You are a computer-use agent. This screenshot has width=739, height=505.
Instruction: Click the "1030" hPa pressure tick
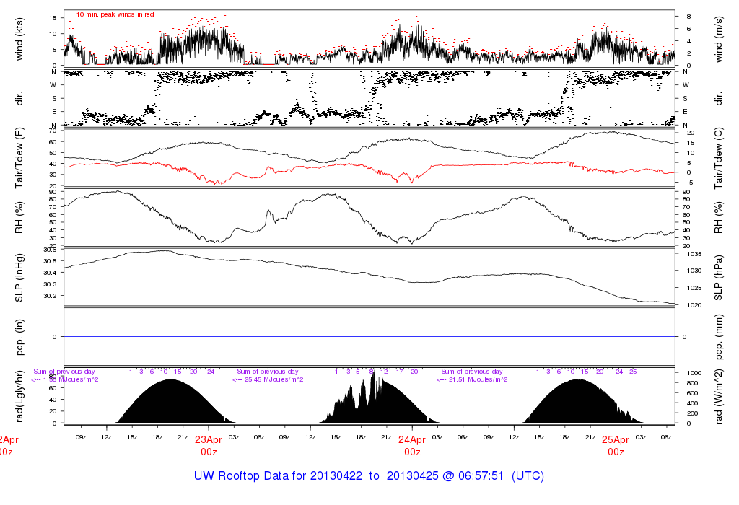pos(694,271)
